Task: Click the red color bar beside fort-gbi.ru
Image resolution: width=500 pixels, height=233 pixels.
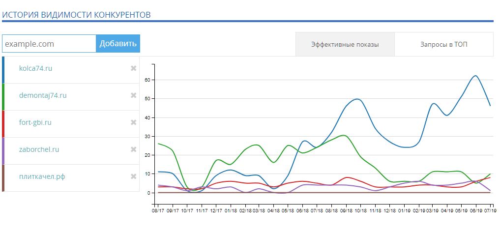Action: pos(3,124)
